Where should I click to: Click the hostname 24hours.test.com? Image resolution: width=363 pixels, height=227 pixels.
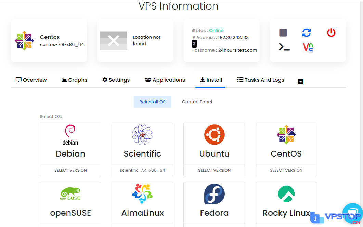click(237, 50)
